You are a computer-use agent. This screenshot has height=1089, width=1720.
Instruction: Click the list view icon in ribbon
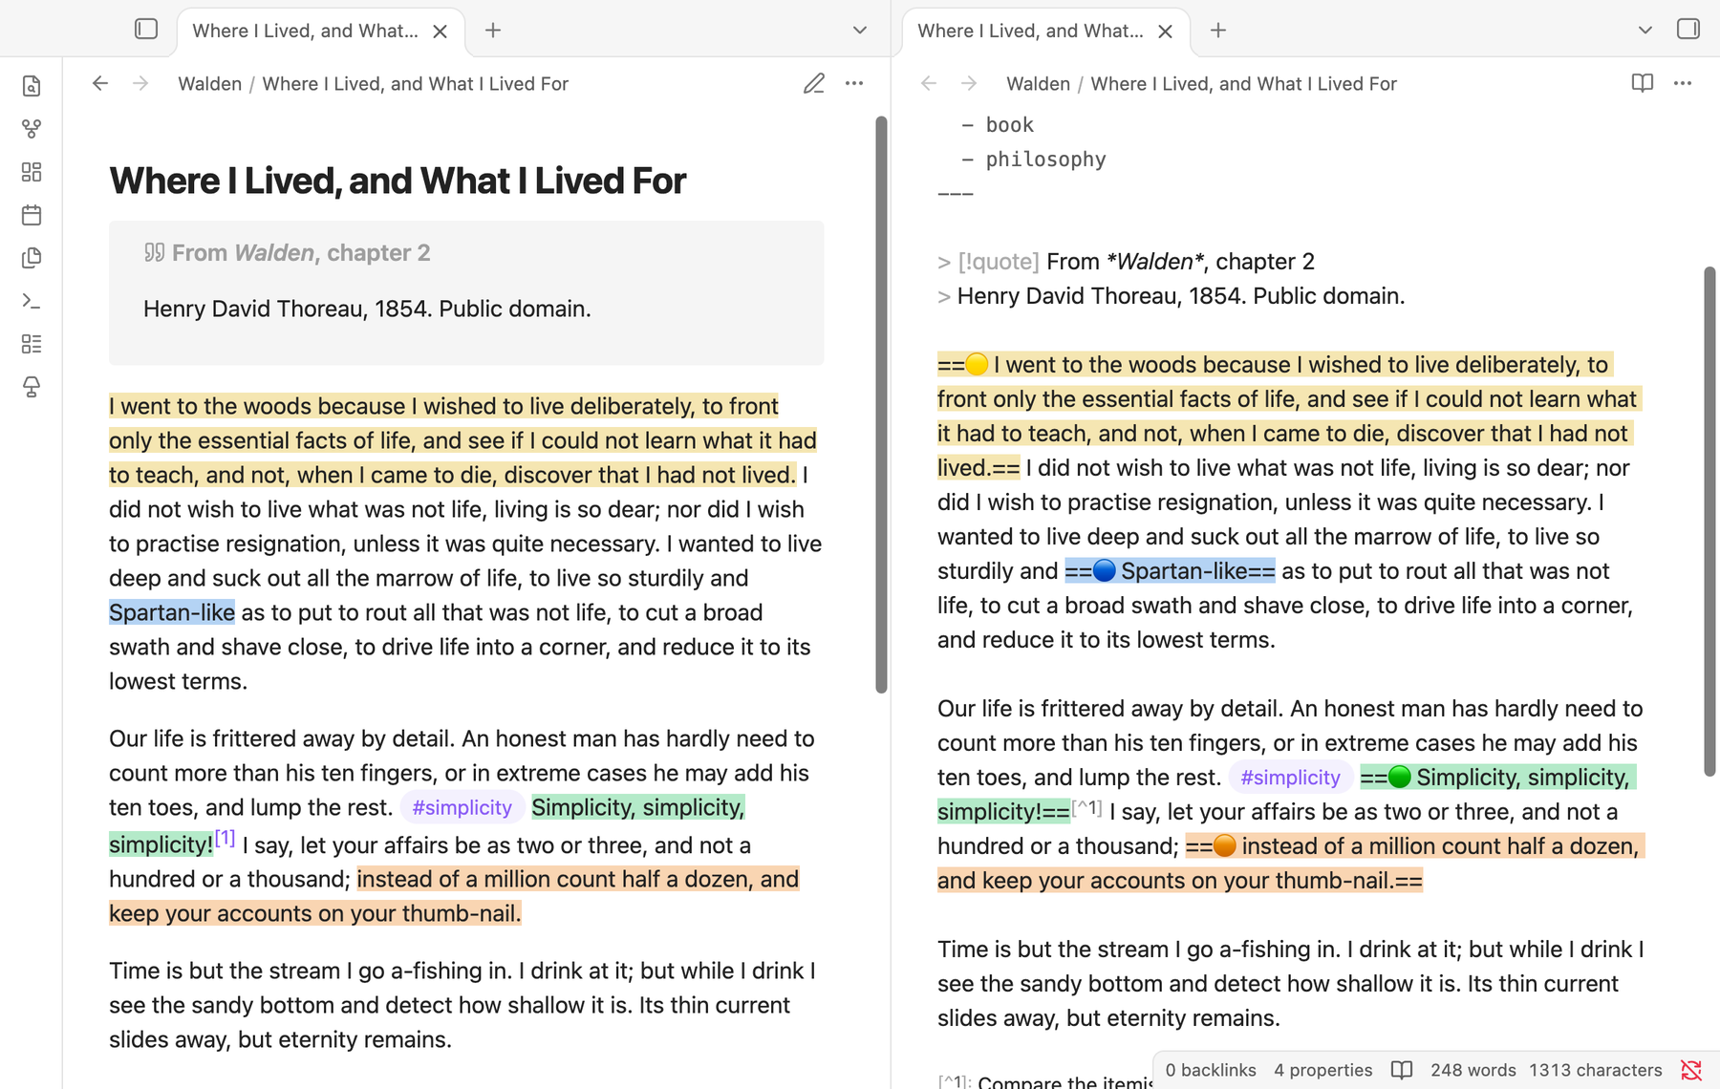point(32,344)
